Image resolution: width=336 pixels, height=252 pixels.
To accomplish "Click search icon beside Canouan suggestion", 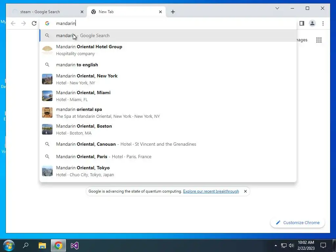I will coord(47,144).
